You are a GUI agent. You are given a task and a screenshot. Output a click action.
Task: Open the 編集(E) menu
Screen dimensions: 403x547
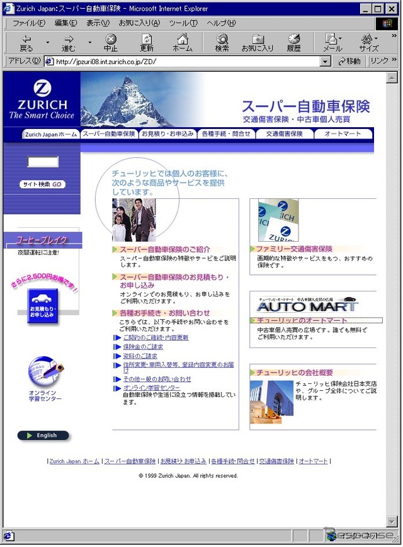(x=66, y=23)
